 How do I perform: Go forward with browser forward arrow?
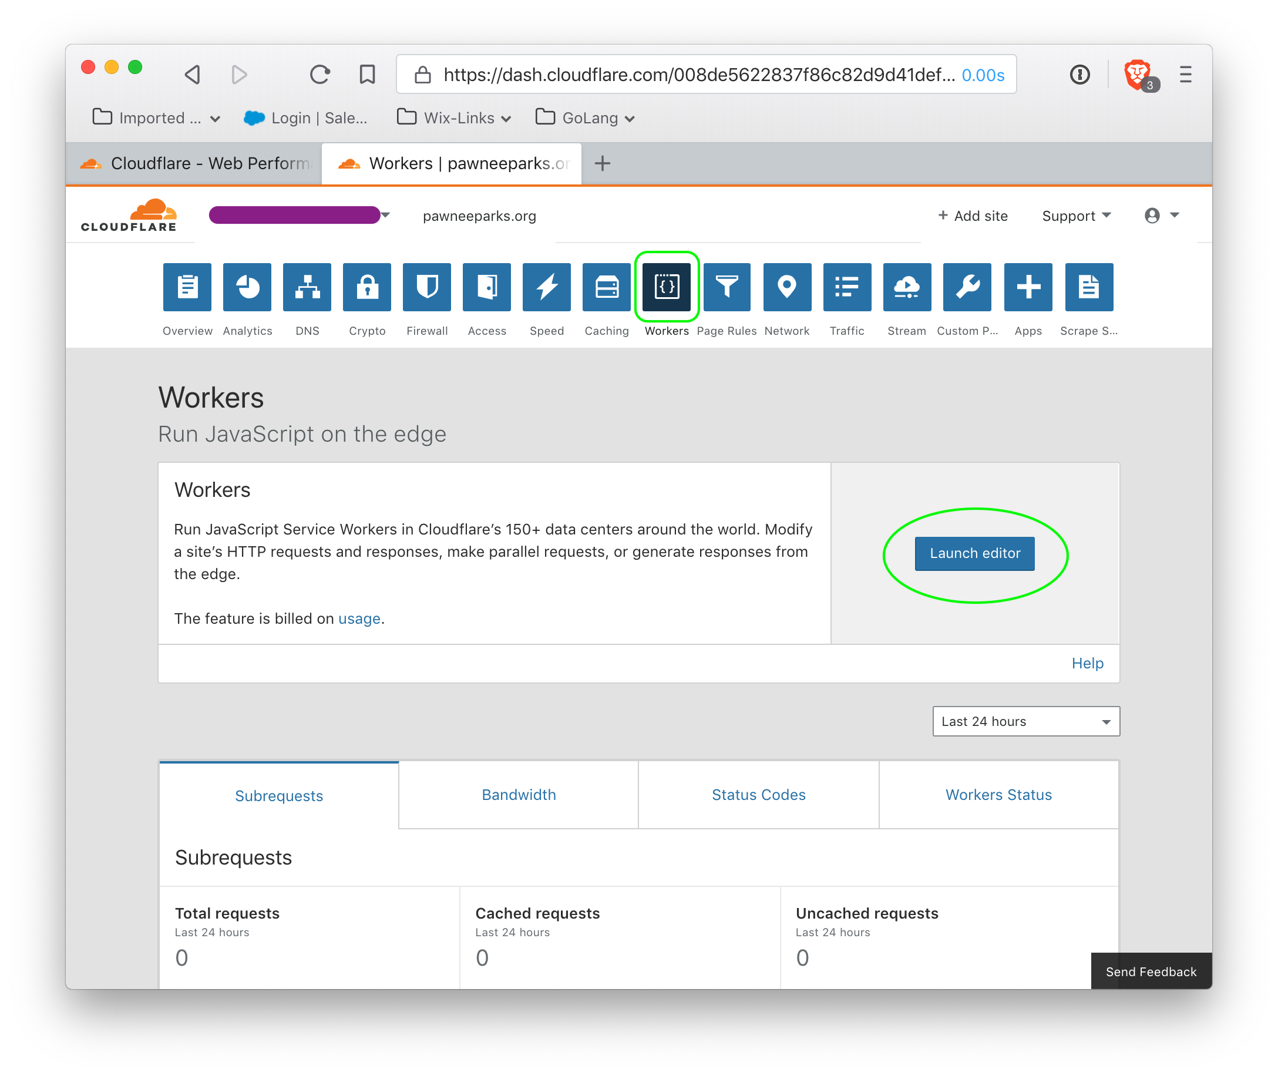(x=239, y=75)
